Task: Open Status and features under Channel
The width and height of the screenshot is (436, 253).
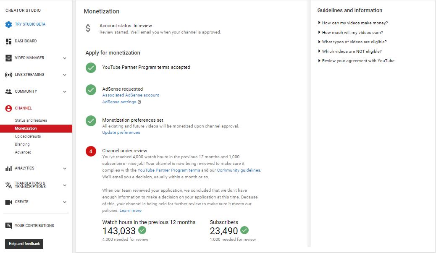Action: point(31,120)
